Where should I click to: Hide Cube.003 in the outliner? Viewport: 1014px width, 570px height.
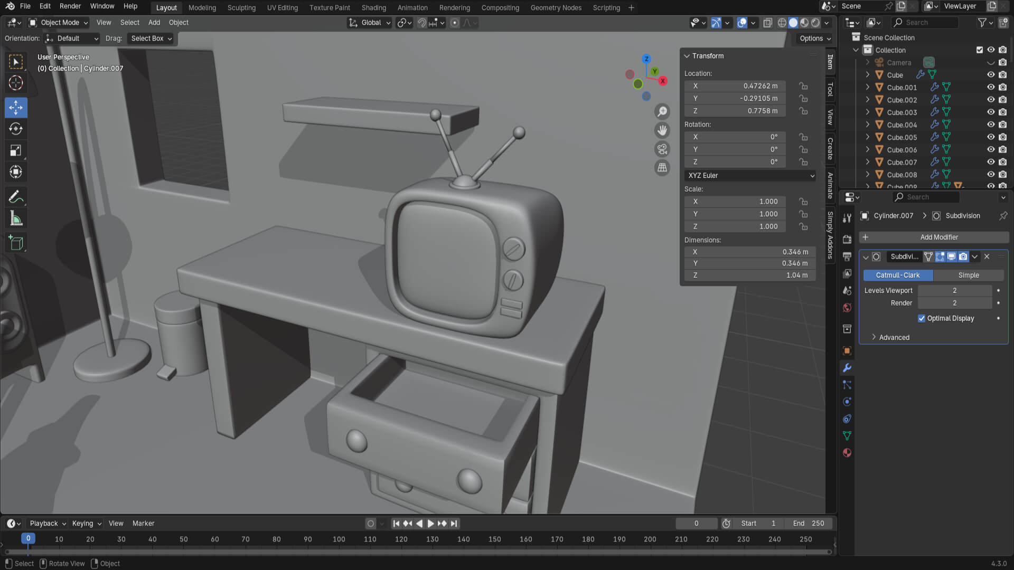[x=991, y=112]
